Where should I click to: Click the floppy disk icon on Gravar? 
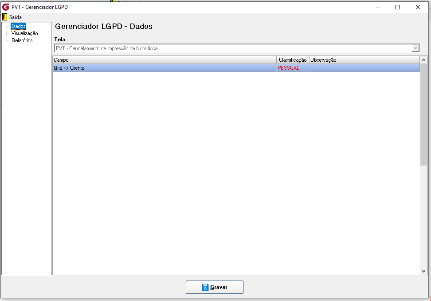[205, 287]
